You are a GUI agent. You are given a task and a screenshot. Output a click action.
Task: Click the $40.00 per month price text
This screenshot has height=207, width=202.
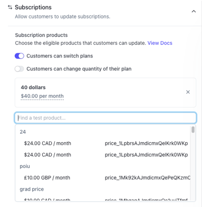pos(42,96)
